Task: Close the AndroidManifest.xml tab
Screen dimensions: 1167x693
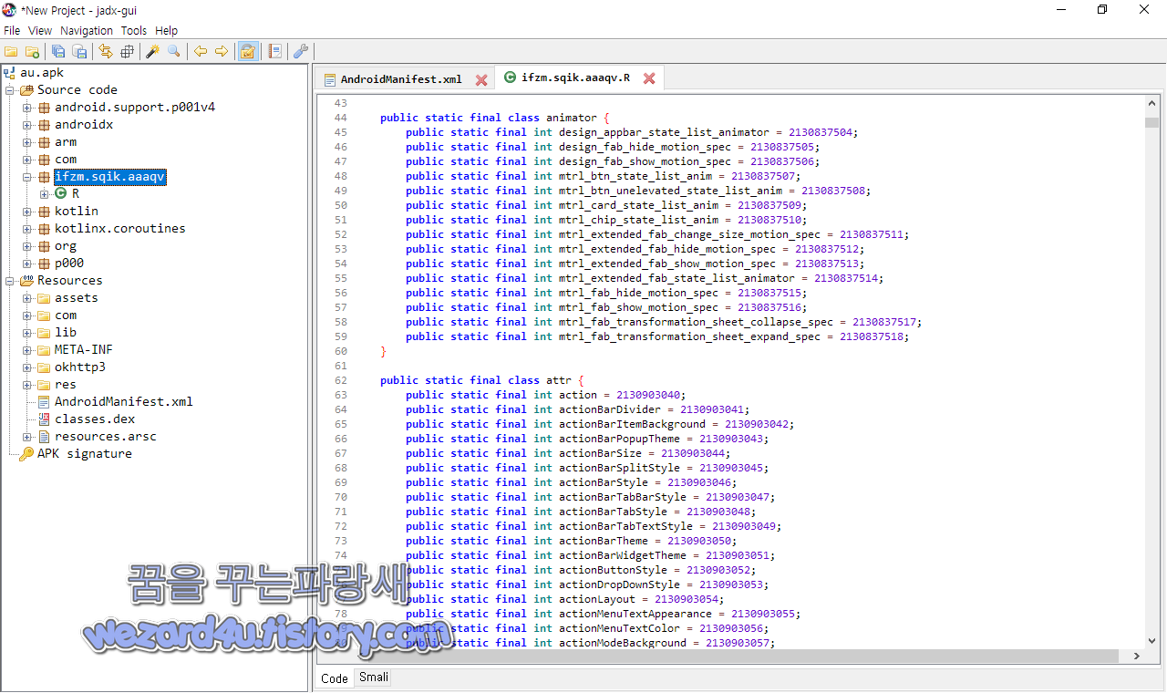Action: (481, 79)
